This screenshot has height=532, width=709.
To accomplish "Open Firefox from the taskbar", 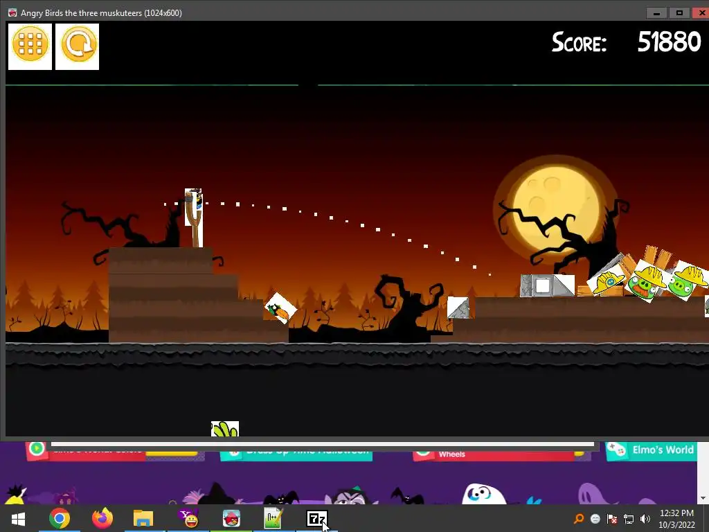I will pyautogui.click(x=102, y=518).
